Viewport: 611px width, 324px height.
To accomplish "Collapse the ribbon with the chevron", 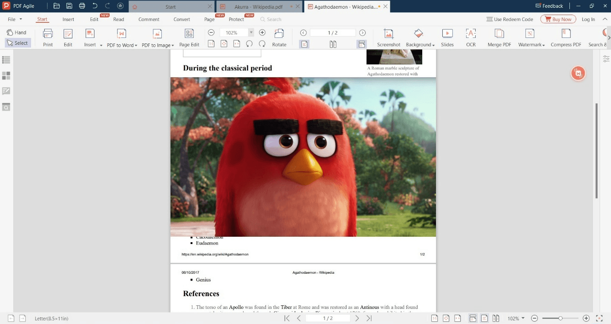I will 605,19.
